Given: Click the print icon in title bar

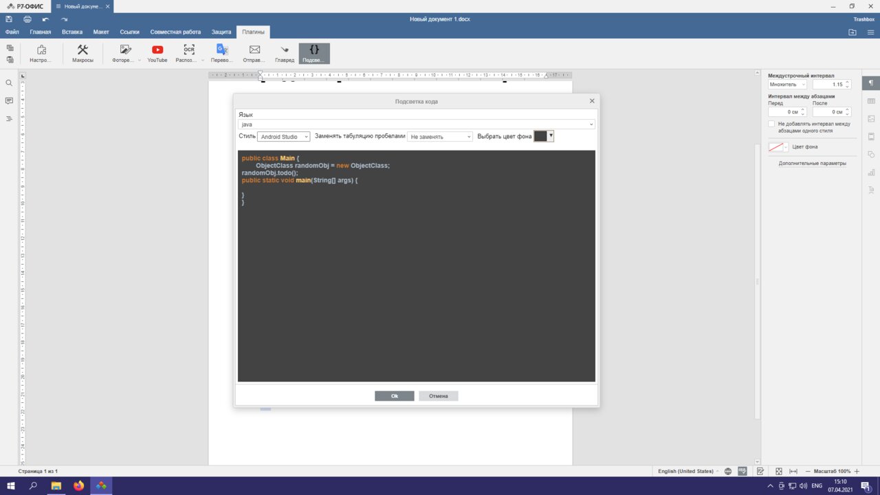Looking at the screenshot, I should (27, 19).
